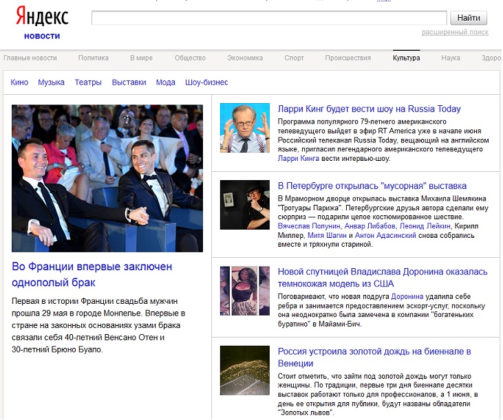This screenshot has width=503, height=420.
Task: Click thumbnail of Доронин model story
Action: click(x=244, y=291)
